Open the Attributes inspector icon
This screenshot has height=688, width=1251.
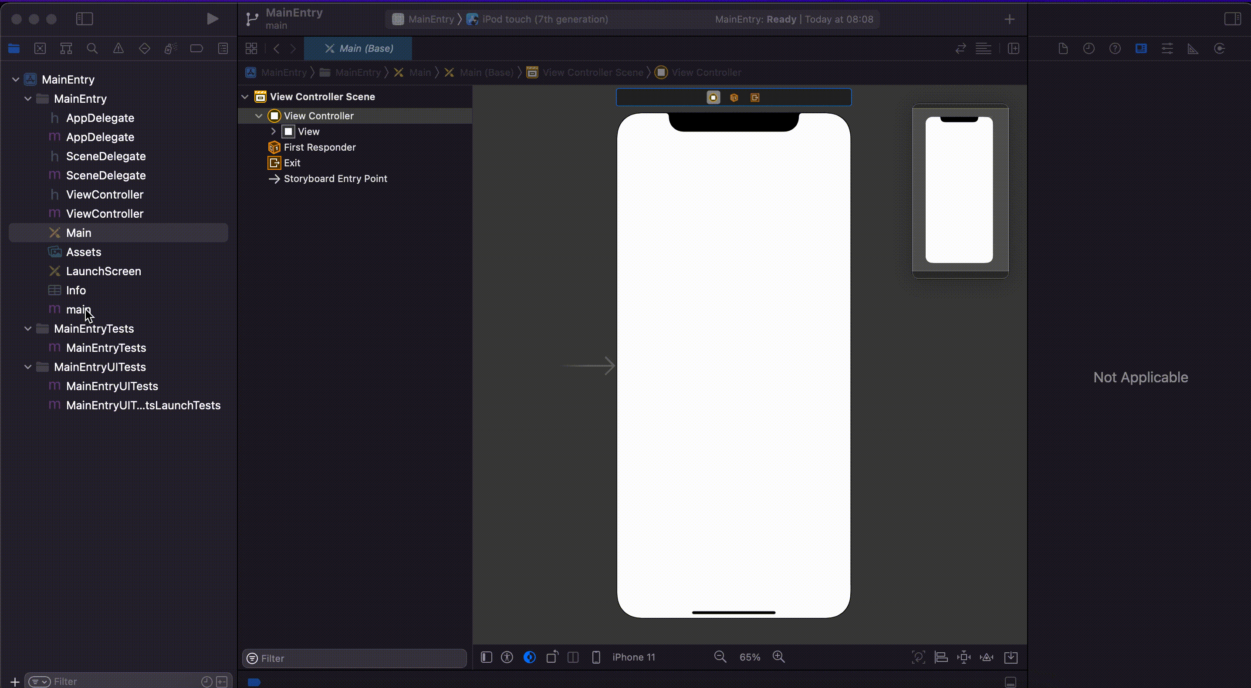click(x=1167, y=49)
